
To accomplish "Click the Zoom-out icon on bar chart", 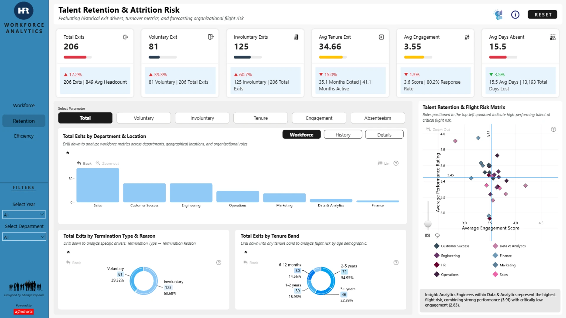I will [98, 163].
